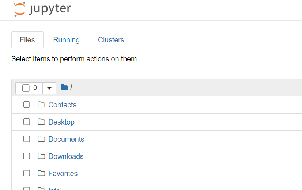
Task: Select the Documents checkbox
Action: 27,139
